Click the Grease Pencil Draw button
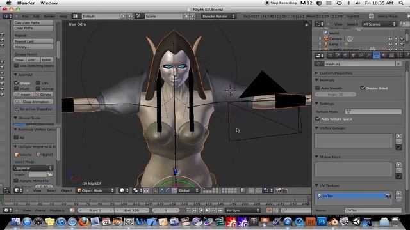 coord(19,60)
